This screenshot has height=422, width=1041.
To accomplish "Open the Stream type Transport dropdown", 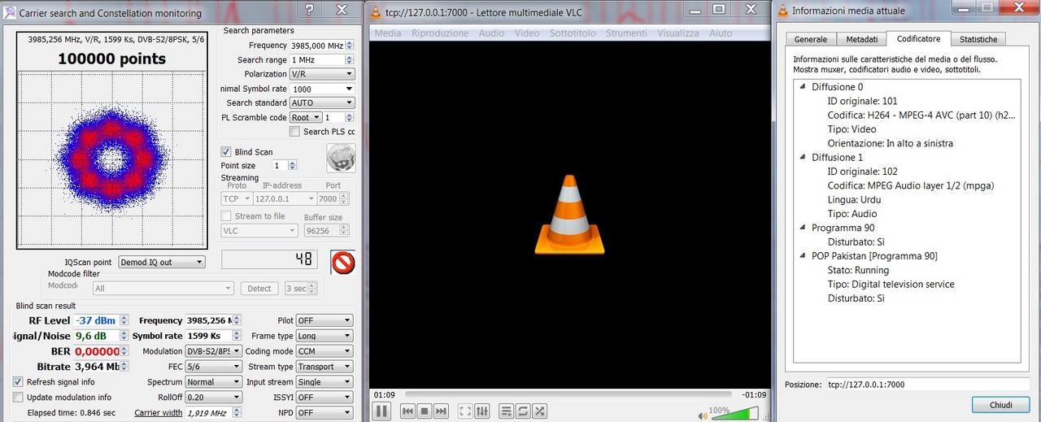I will (x=324, y=367).
